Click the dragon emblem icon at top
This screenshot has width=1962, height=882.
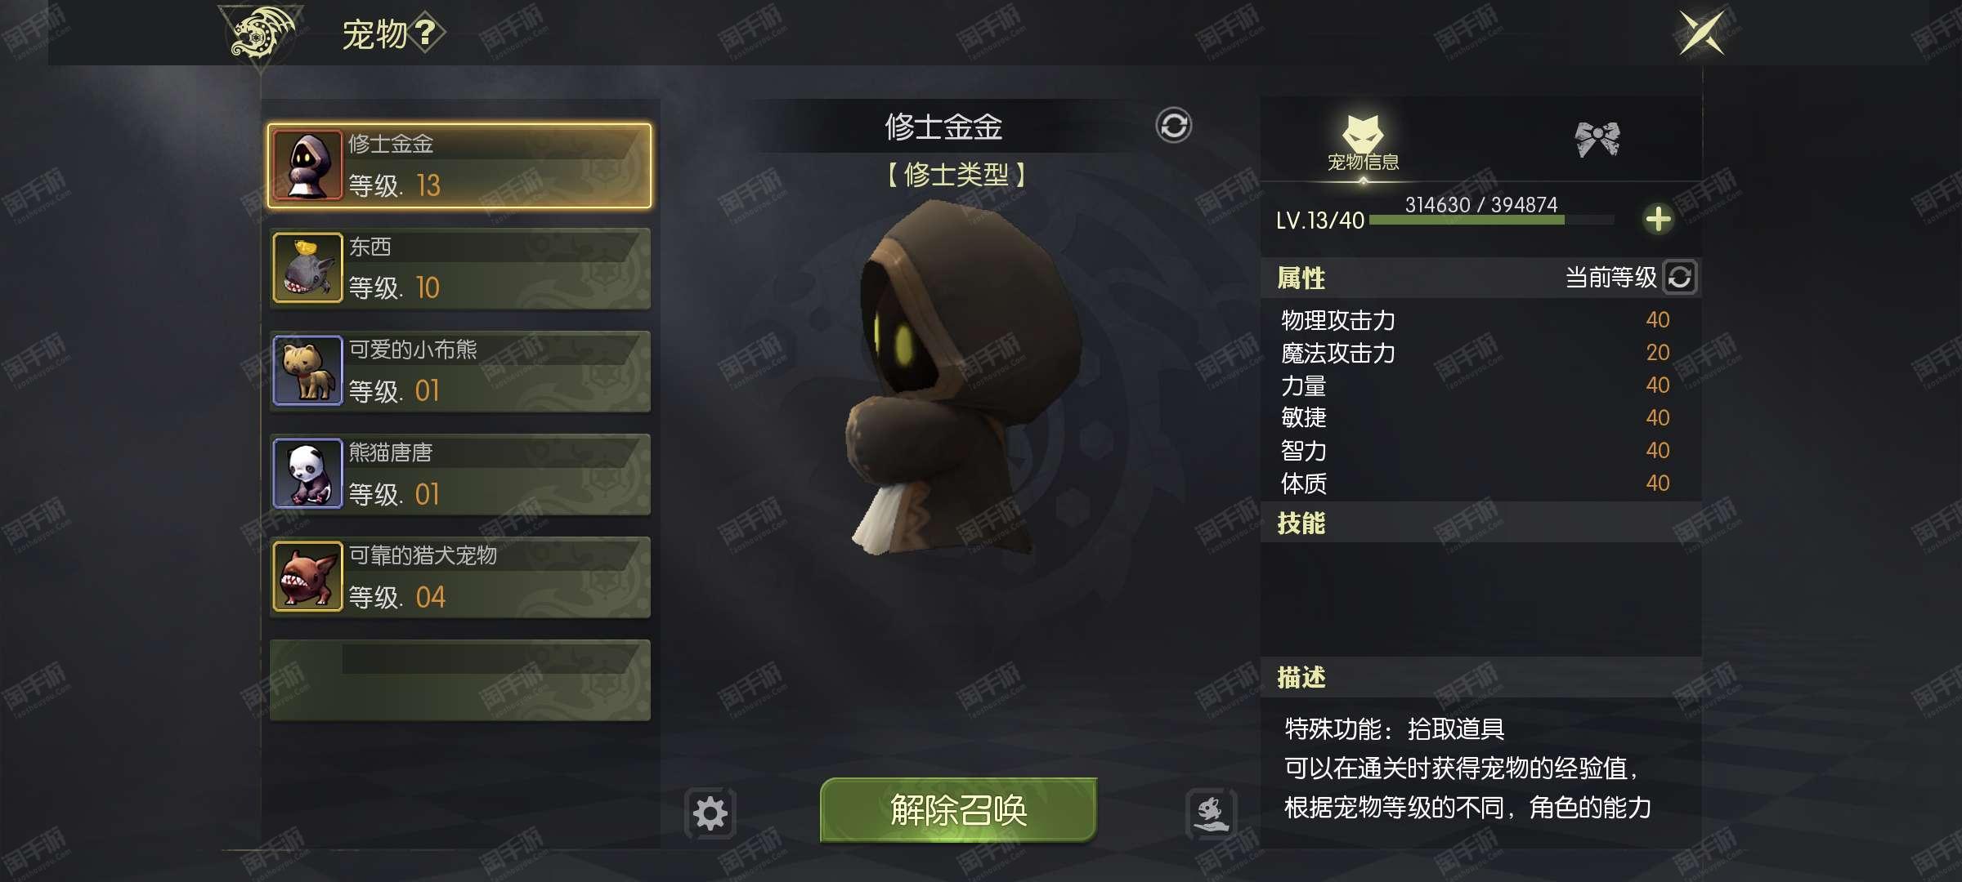click(261, 34)
